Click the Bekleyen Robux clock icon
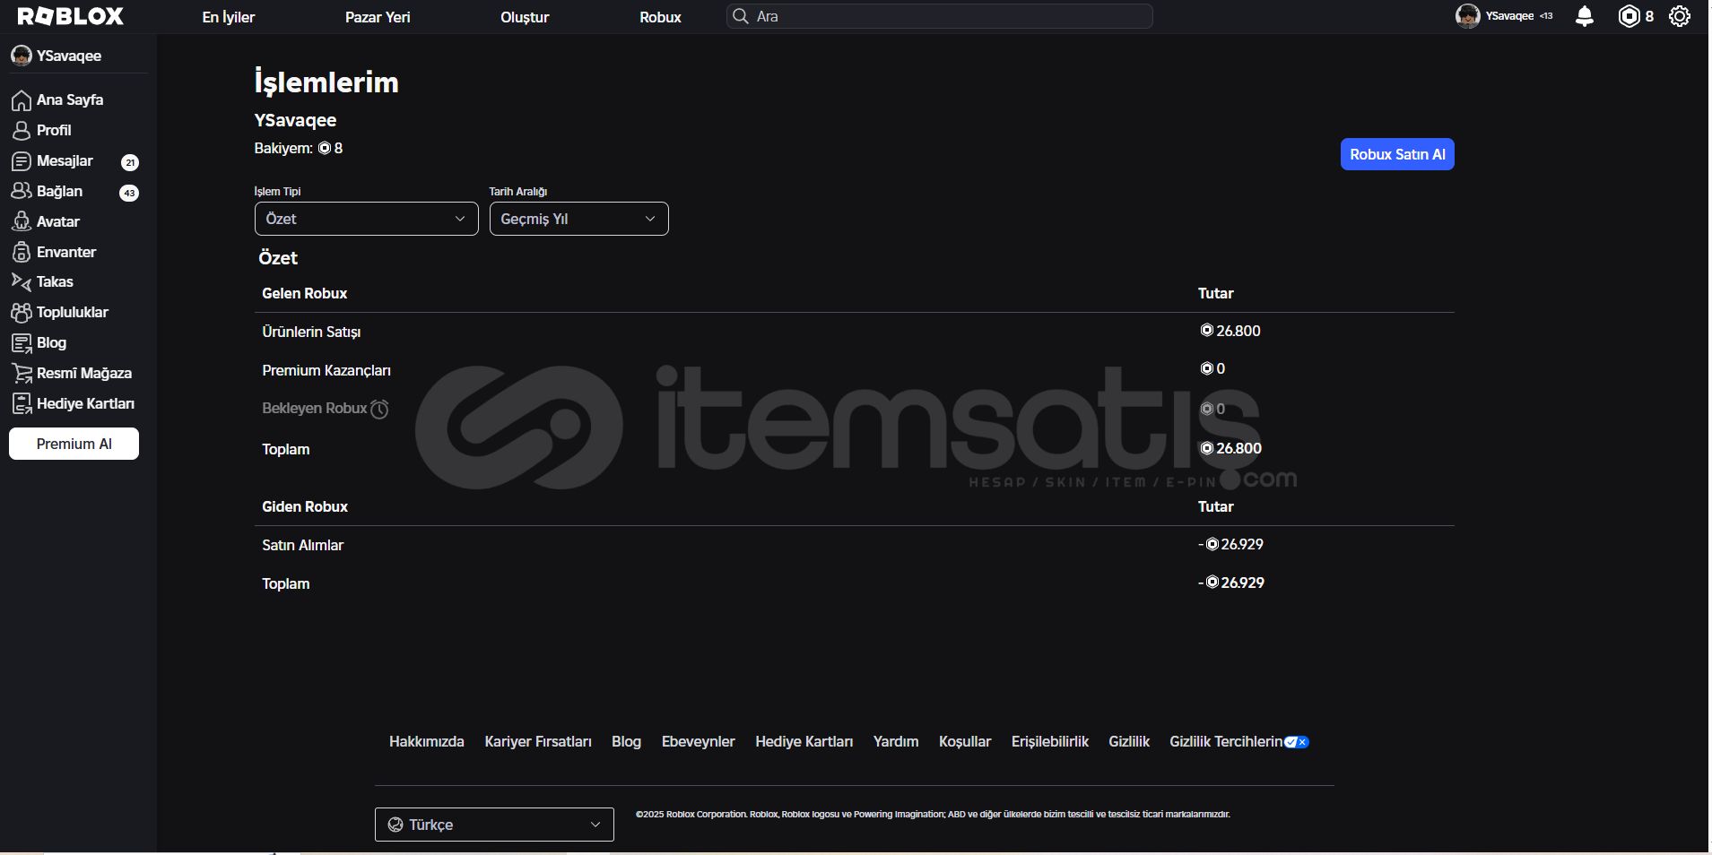1712x855 pixels. [379, 409]
